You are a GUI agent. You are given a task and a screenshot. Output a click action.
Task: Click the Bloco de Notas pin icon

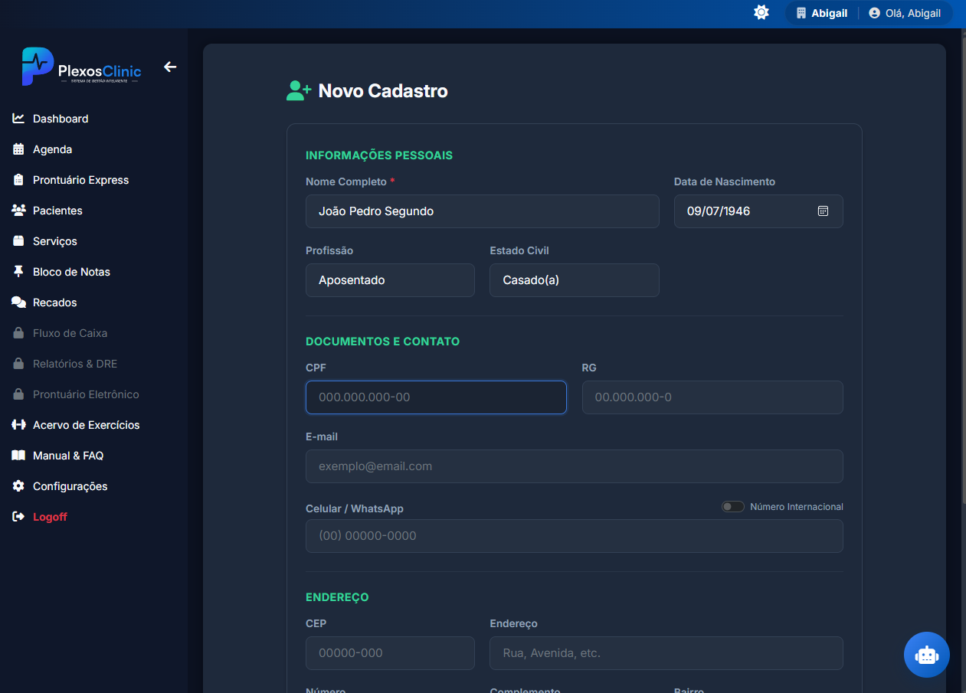coord(18,272)
